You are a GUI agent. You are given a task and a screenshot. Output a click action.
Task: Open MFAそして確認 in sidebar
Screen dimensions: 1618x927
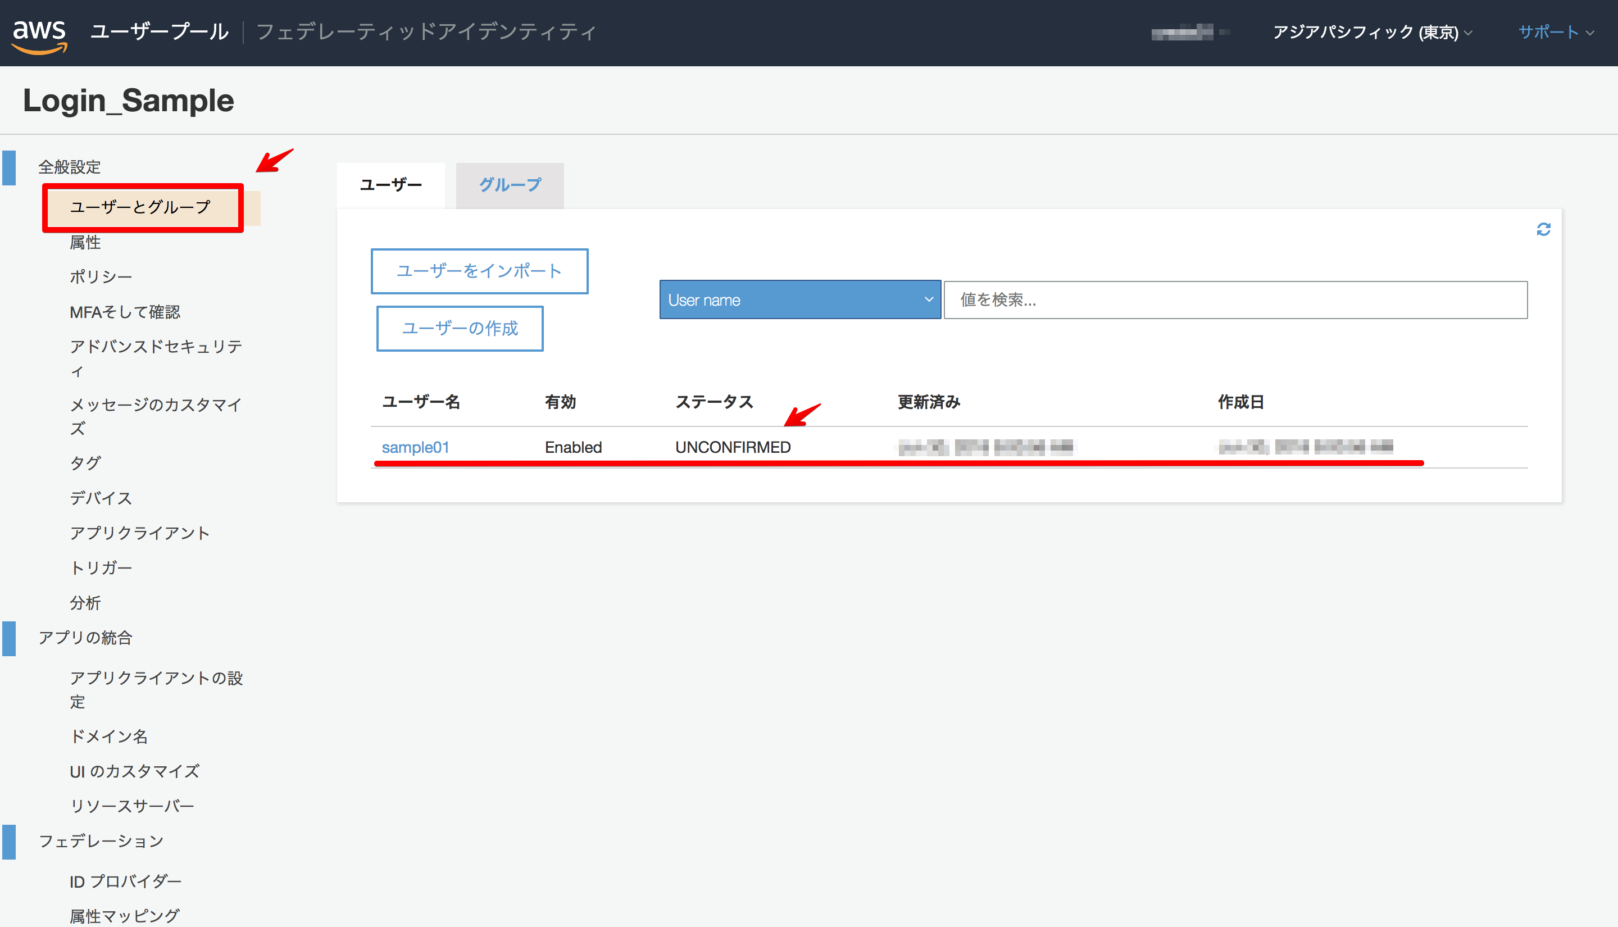click(x=125, y=312)
